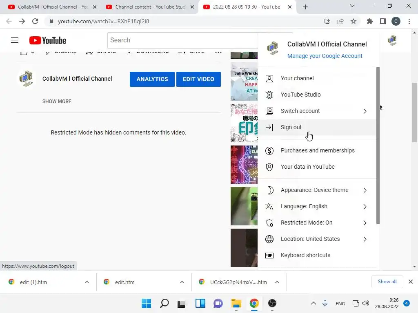Click the ENG language indicator in tray

[340, 303]
